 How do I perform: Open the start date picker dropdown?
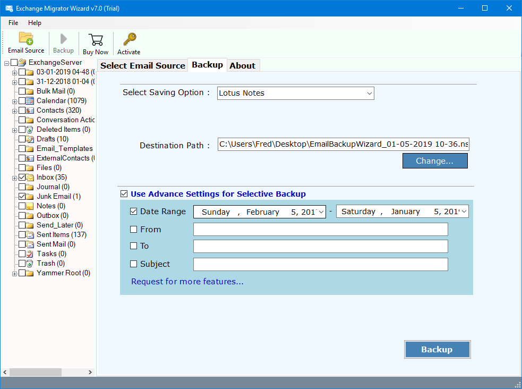click(x=321, y=212)
